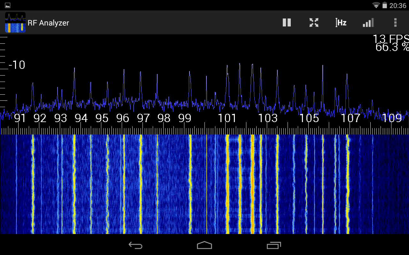Tap the Android back navigation button
Image resolution: width=409 pixels, height=255 pixels.
click(135, 245)
